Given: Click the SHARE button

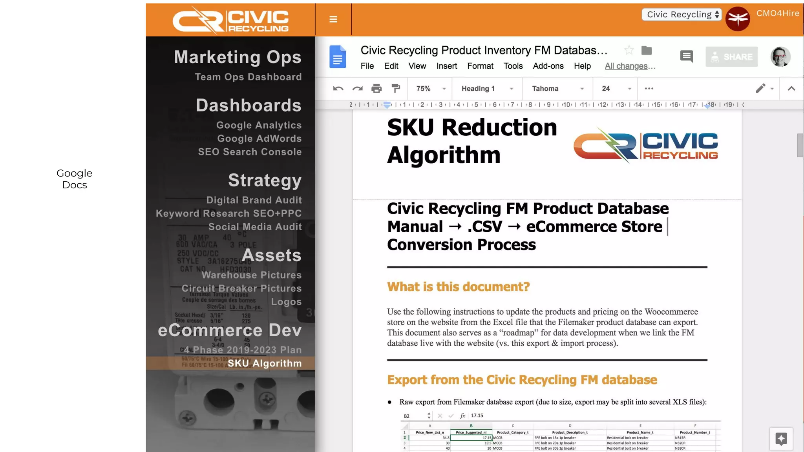Looking at the screenshot, I should [732, 57].
